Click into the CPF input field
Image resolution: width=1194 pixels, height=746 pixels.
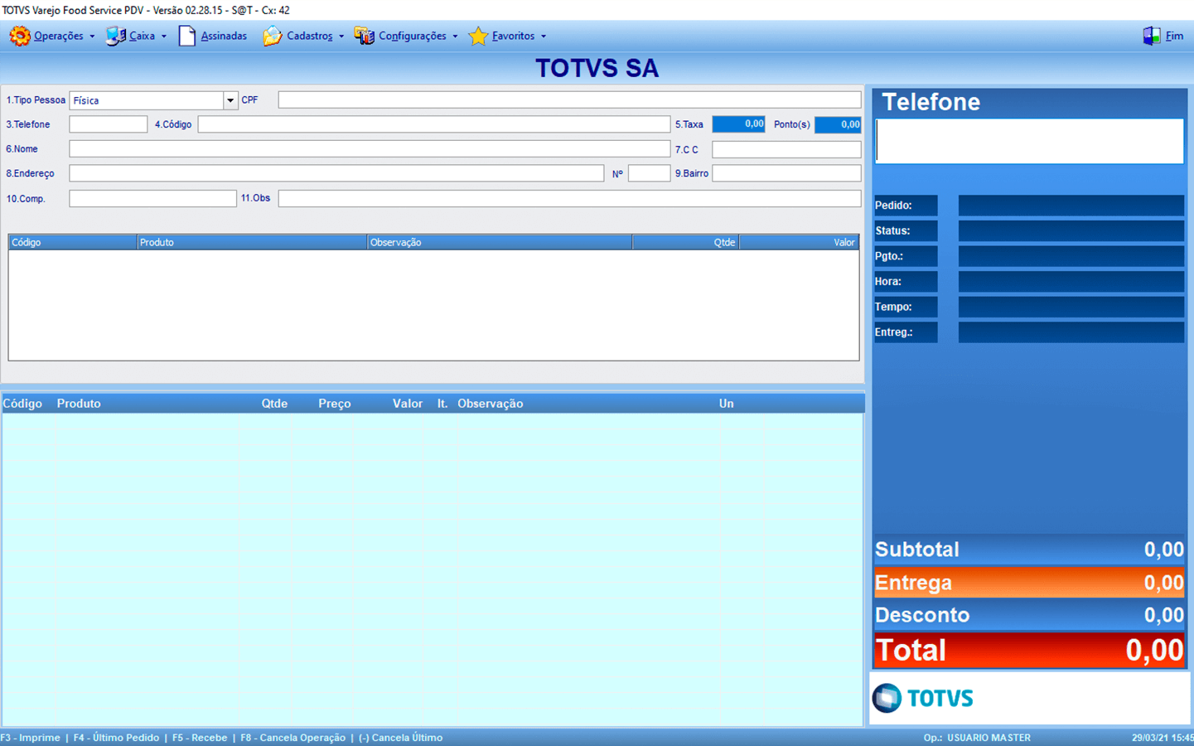click(569, 100)
